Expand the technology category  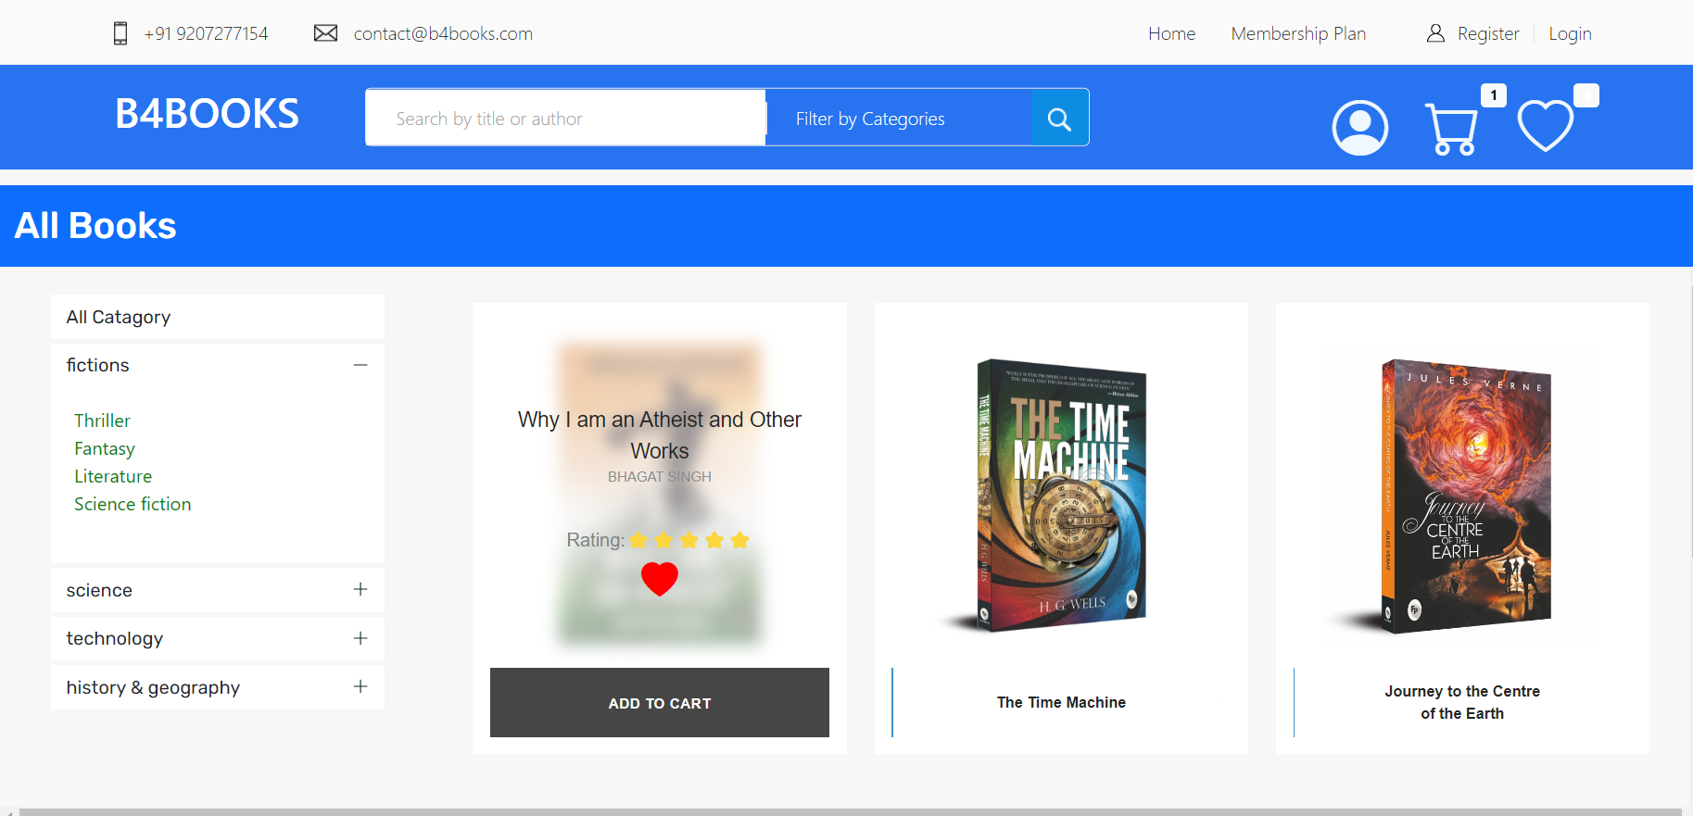click(360, 638)
